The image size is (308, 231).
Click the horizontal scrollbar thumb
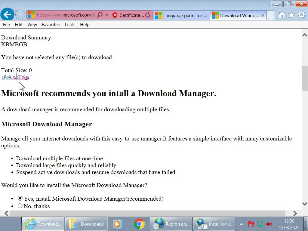148,213
